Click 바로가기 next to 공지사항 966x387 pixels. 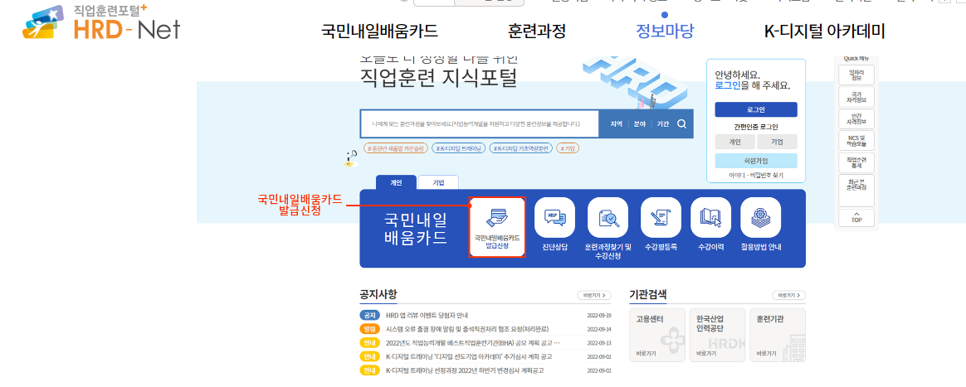click(x=594, y=295)
